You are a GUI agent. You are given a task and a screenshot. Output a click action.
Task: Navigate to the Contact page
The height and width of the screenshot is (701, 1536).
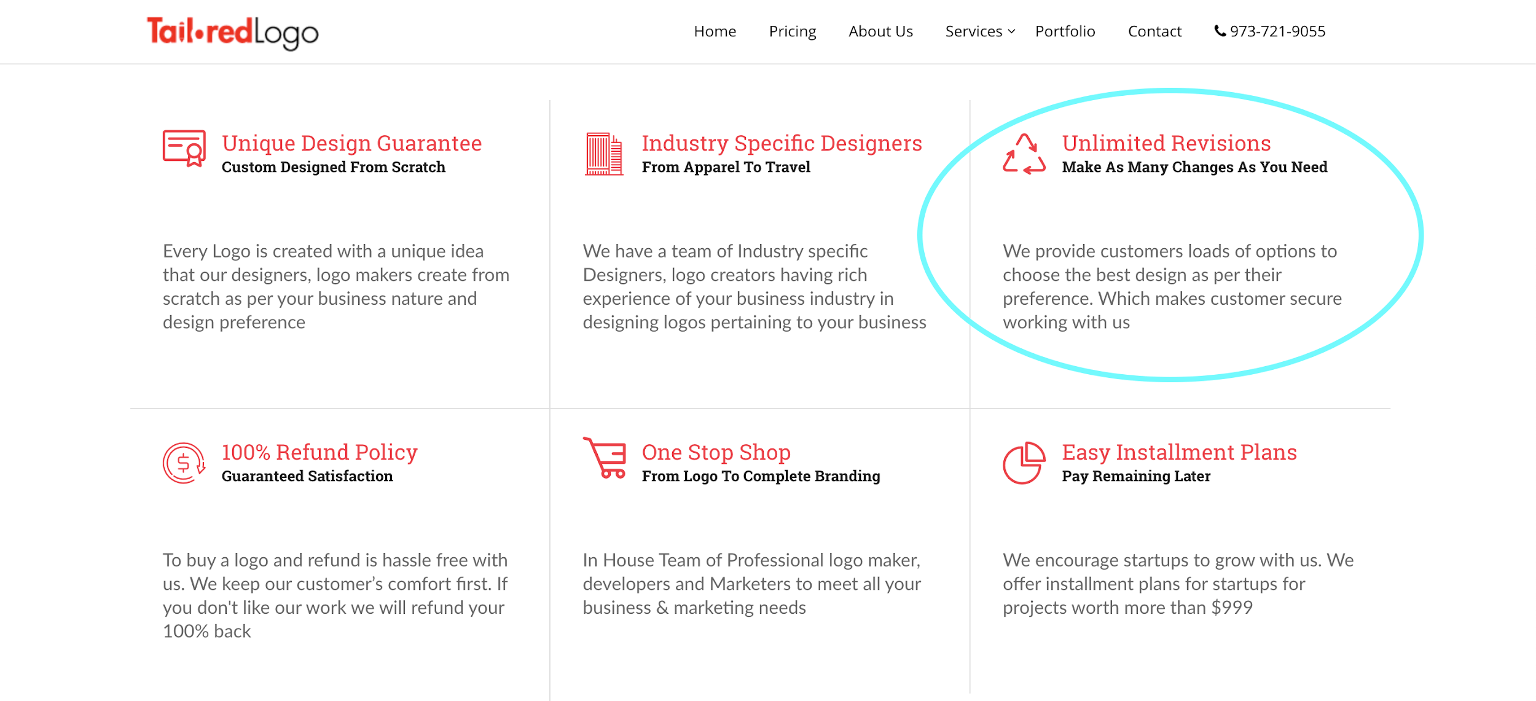click(1154, 31)
